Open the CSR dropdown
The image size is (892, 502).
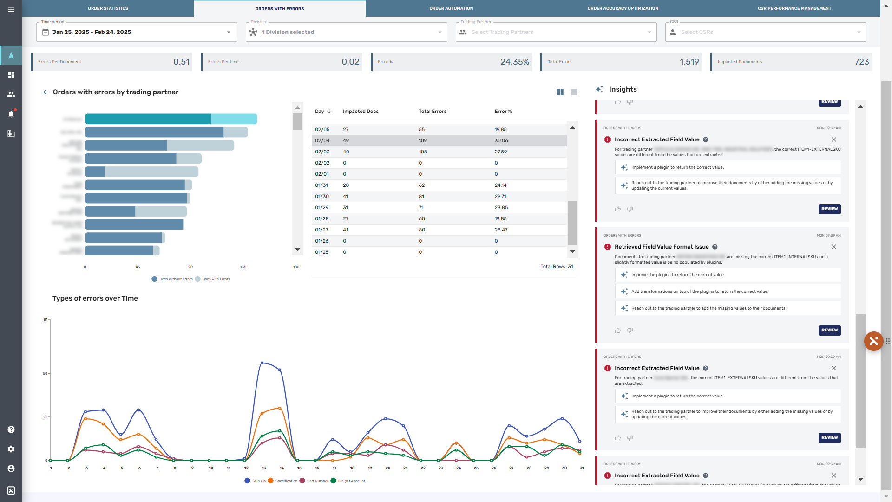coord(766,32)
